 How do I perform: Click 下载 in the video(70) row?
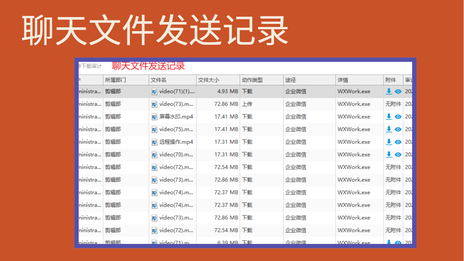click(247, 154)
